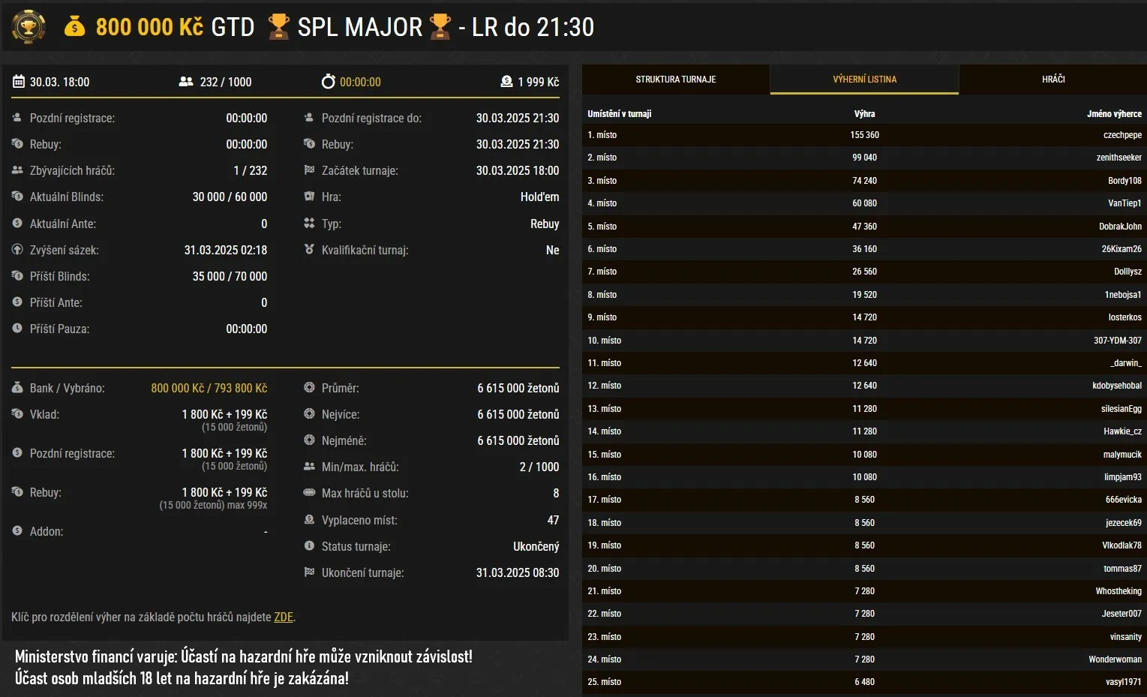The image size is (1147, 697).
Task: Click the buy-in coin icon beside 1 999 Kč
Action: tap(505, 82)
